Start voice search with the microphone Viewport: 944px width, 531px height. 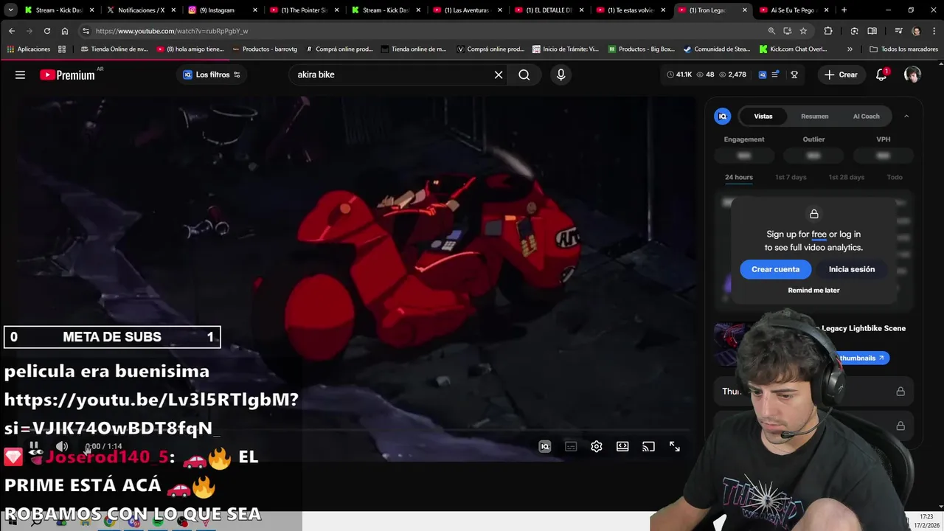click(x=560, y=74)
